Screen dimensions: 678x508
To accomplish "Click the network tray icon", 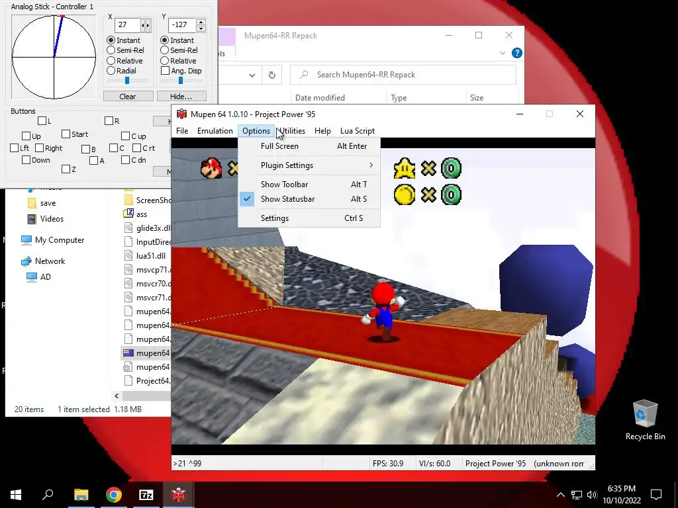I will click(577, 495).
